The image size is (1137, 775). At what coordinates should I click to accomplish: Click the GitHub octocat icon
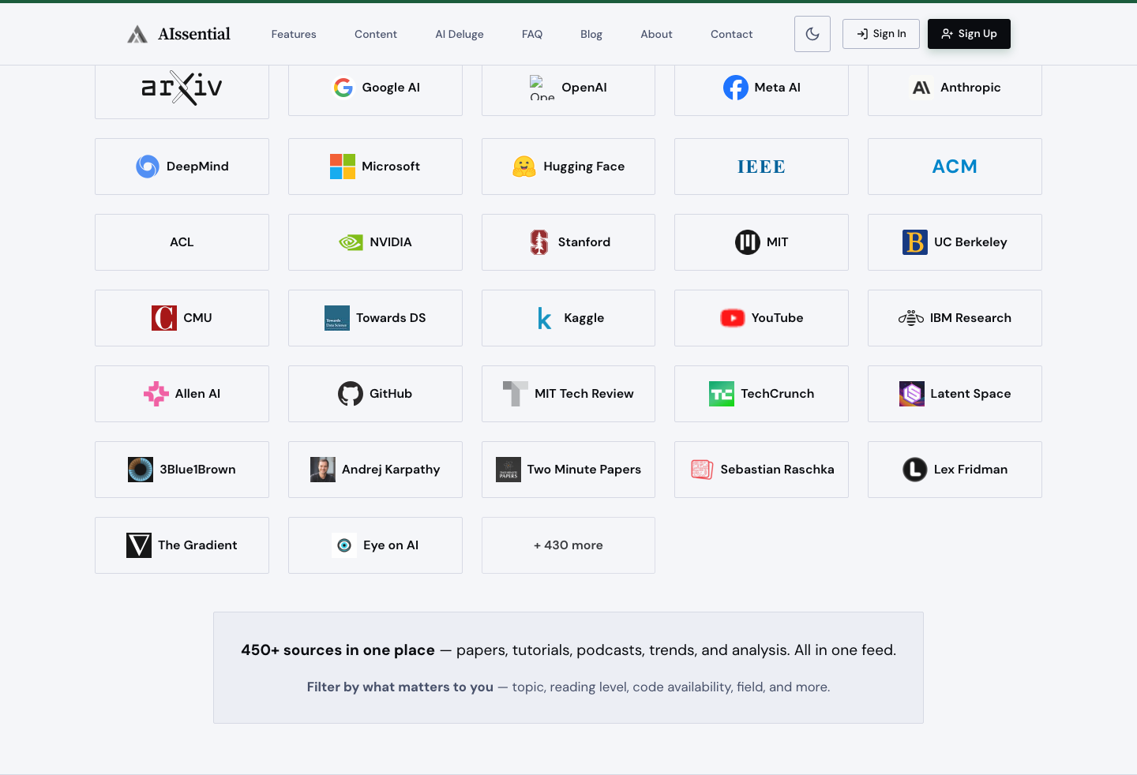(x=351, y=394)
